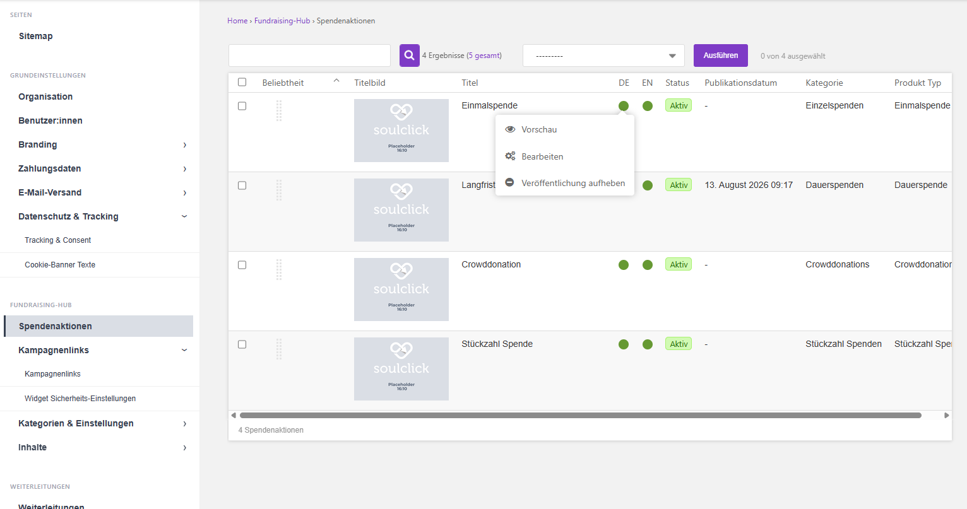Check the Crowddonation row checkbox
967x509 pixels.
[x=242, y=265]
